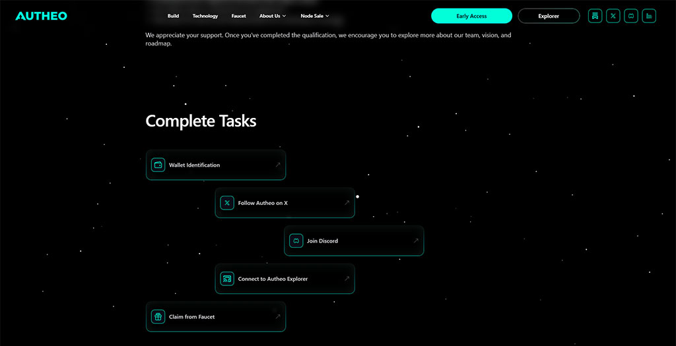Image resolution: width=676 pixels, height=346 pixels.
Task: Click the gift icon on Claim from Faucet
Action: [158, 316]
